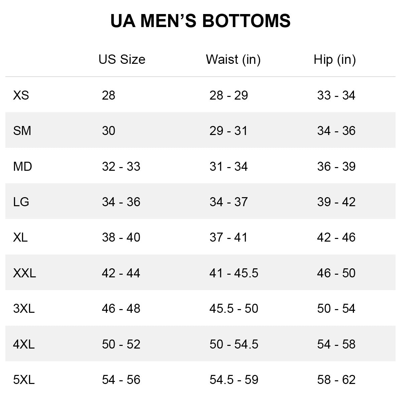Click the 32 - 33 US size cell

(121, 166)
